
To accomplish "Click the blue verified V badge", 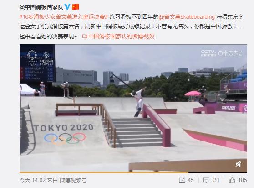I will click(x=67, y=7).
